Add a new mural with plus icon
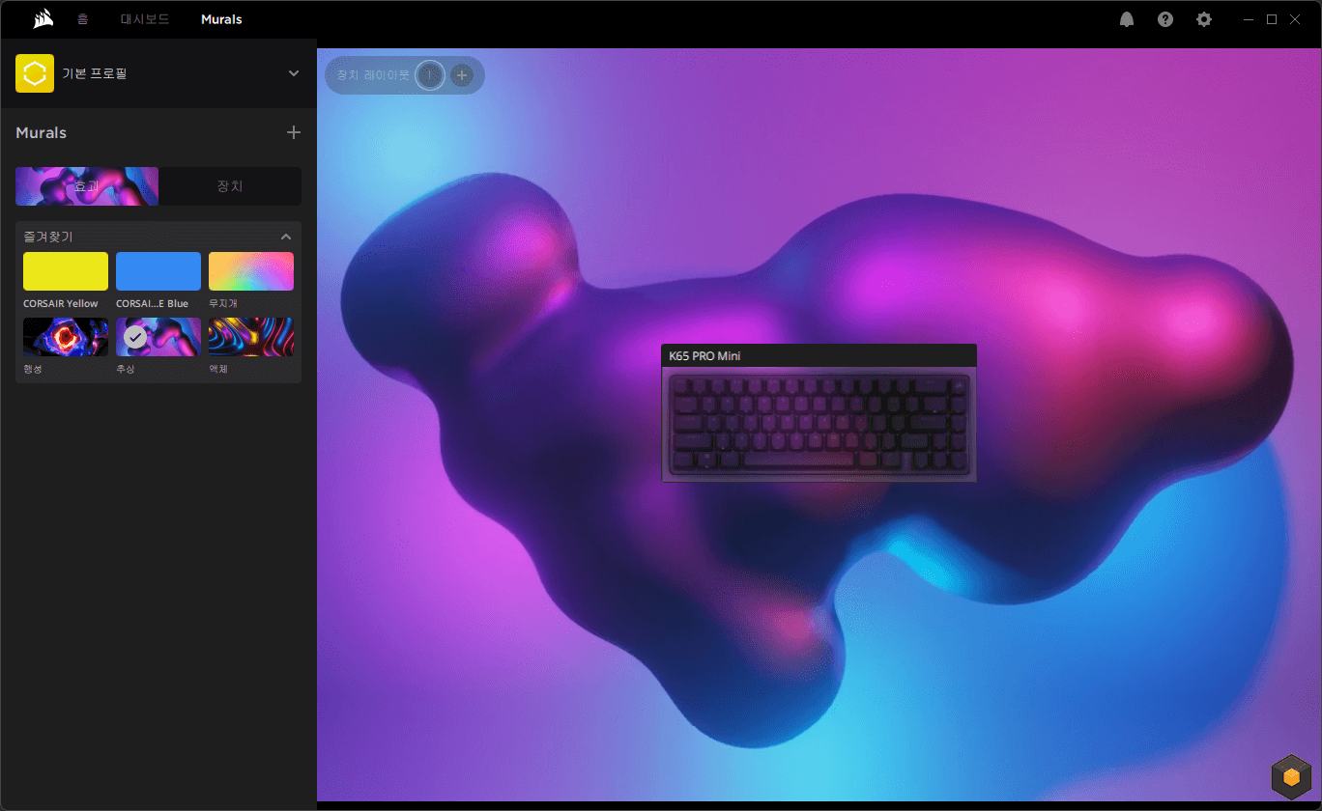Viewport: 1322px width, 811px height. 294,132
